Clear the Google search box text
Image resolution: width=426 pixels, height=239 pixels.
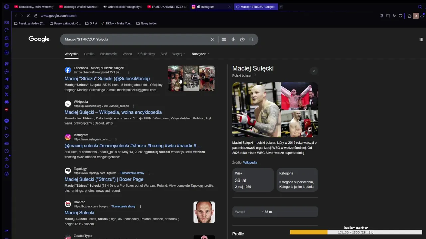213,40
